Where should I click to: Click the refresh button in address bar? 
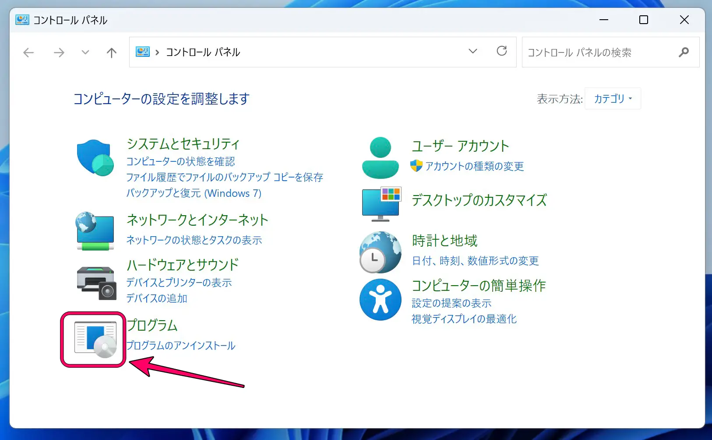[x=502, y=52]
